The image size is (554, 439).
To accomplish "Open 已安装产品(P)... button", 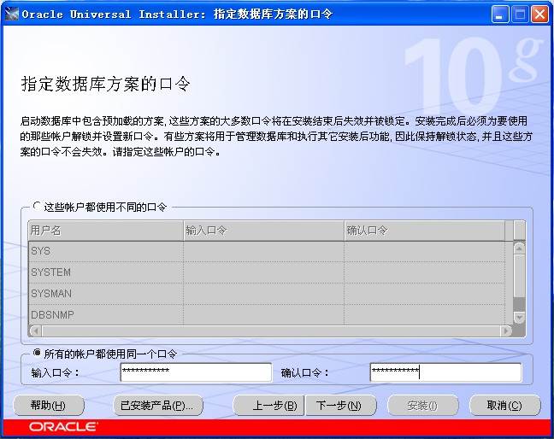I will (x=158, y=406).
